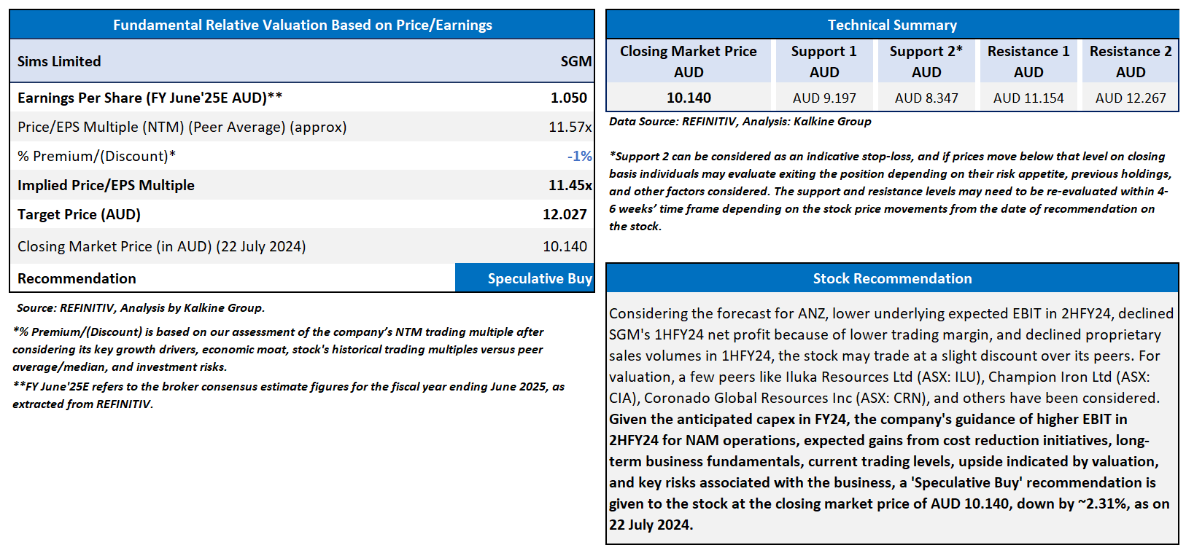The image size is (1186, 553).
Task: Select the Implied Price/EPS Multiple value 11.45x
Action: click(x=570, y=185)
